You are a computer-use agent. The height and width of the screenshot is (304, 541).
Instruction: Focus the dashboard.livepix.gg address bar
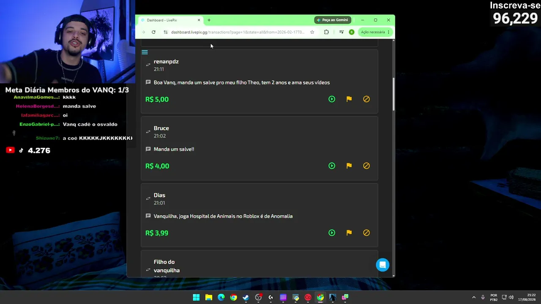pos(238,32)
